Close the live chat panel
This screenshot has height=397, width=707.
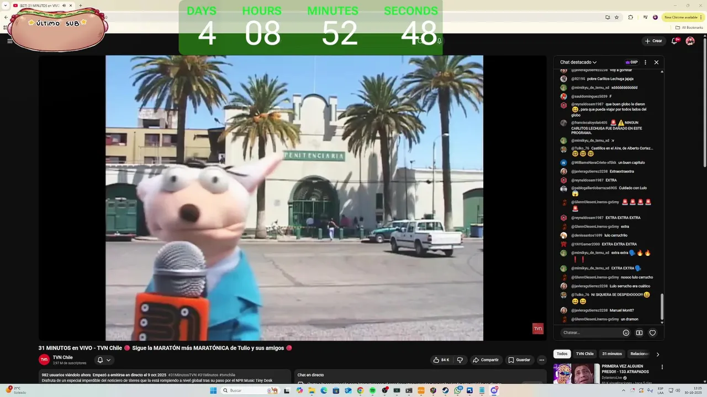656,62
